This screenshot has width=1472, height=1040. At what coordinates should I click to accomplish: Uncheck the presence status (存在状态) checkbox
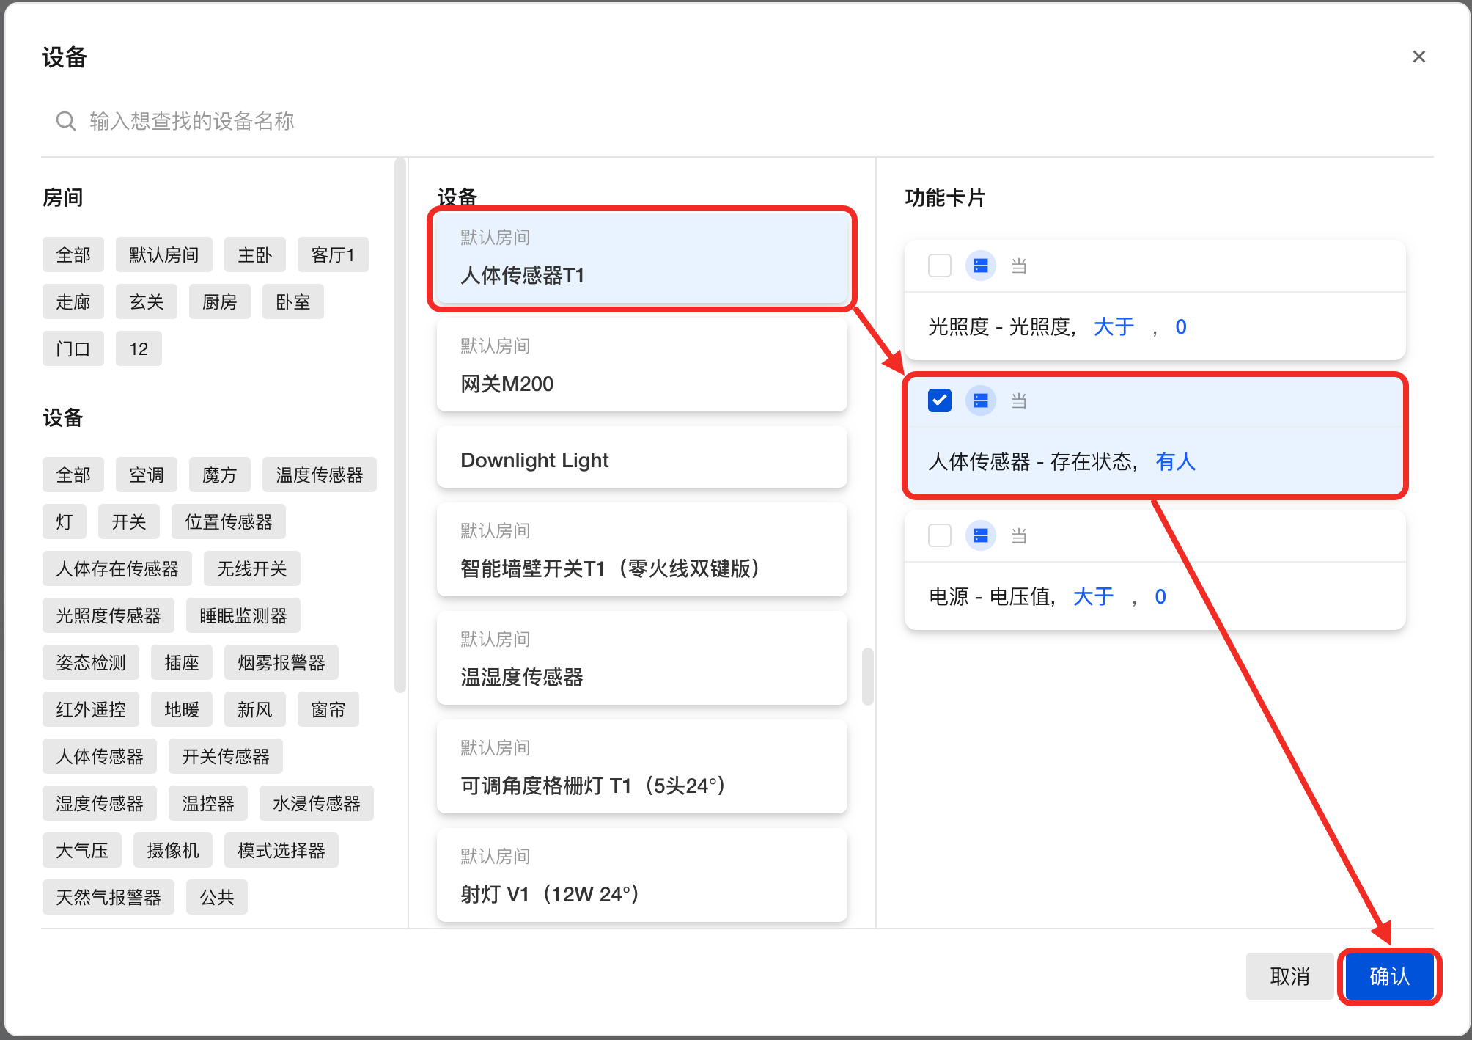pos(939,400)
